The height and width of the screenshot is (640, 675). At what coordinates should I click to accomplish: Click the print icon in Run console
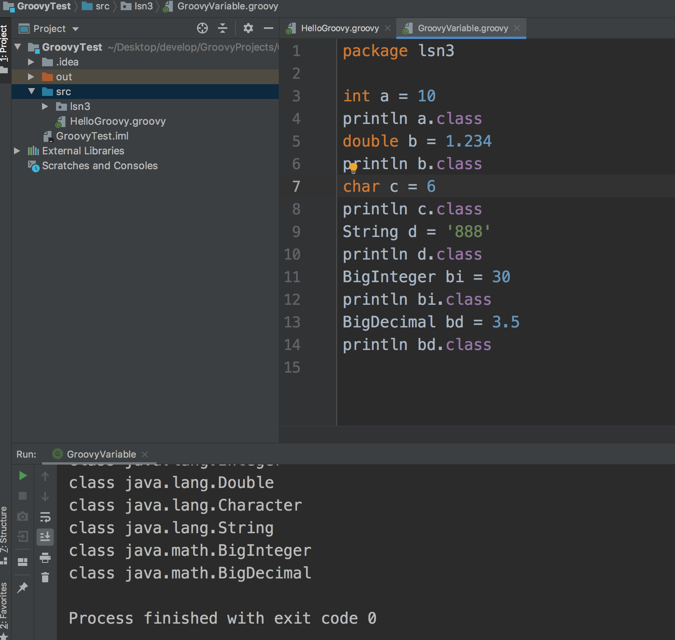tap(45, 558)
